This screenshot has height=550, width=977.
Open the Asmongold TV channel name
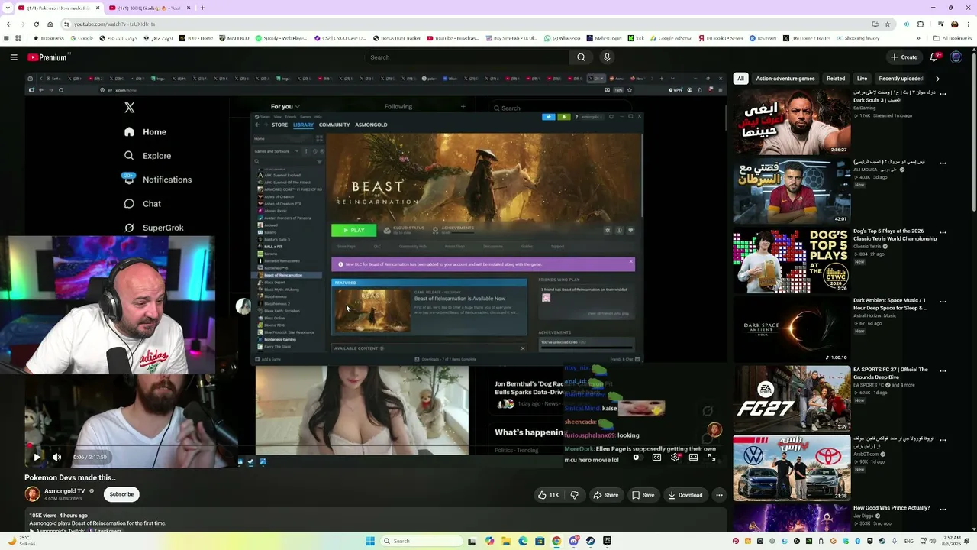point(65,491)
